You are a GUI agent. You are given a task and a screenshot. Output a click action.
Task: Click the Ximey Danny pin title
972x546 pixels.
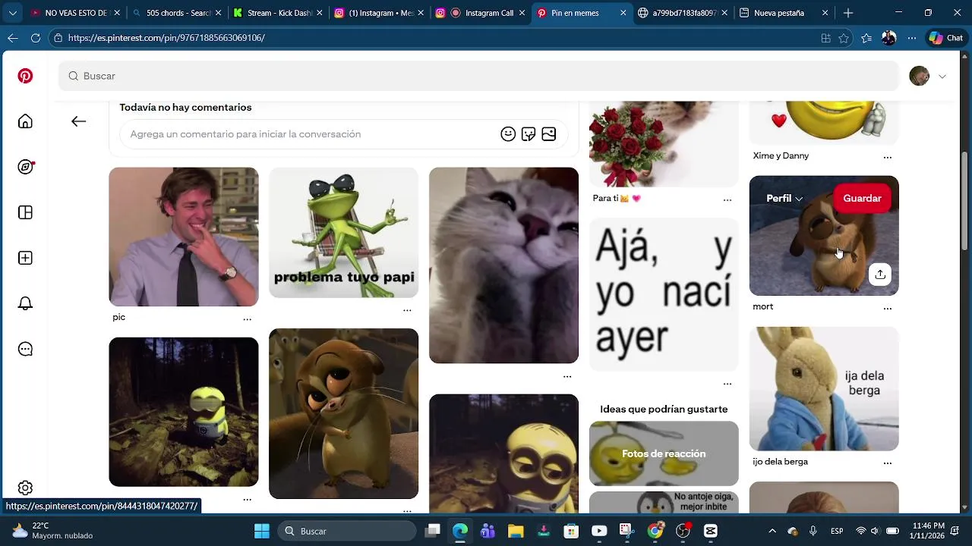tap(781, 155)
